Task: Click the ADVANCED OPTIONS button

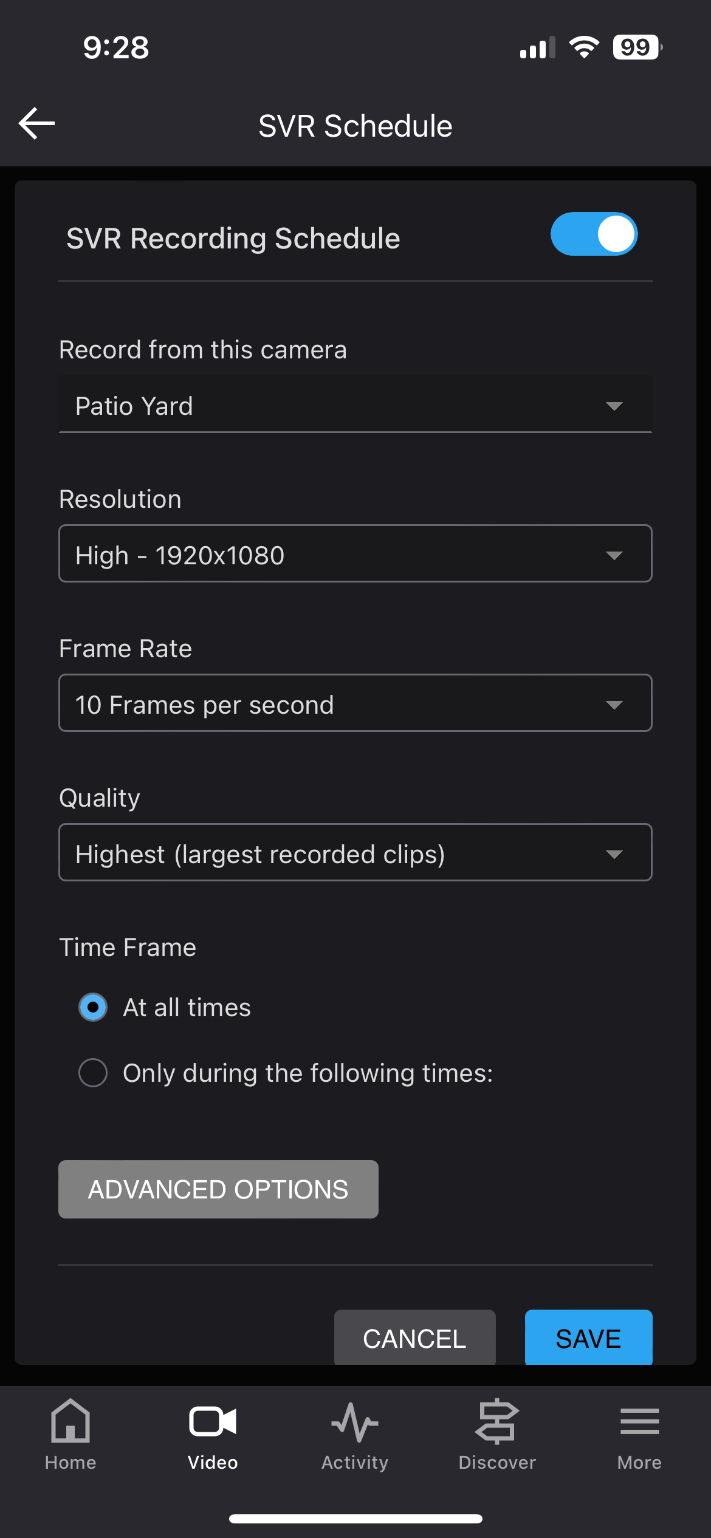Action: coord(218,1189)
